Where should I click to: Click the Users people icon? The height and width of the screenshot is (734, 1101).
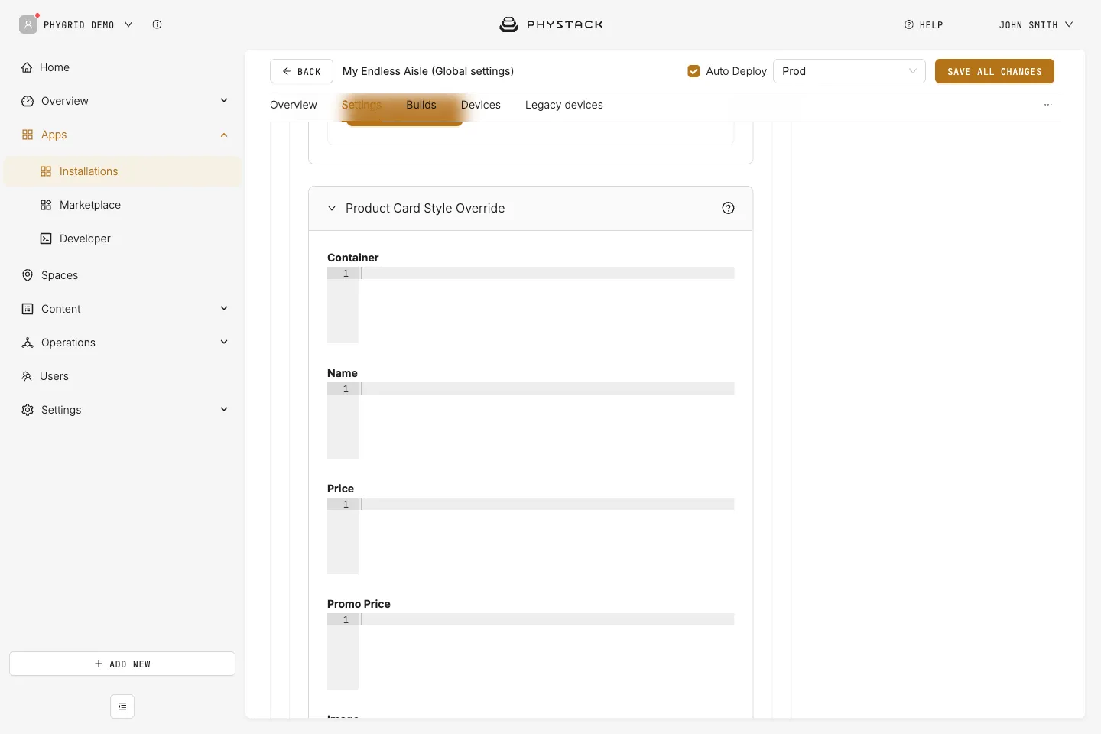click(27, 376)
